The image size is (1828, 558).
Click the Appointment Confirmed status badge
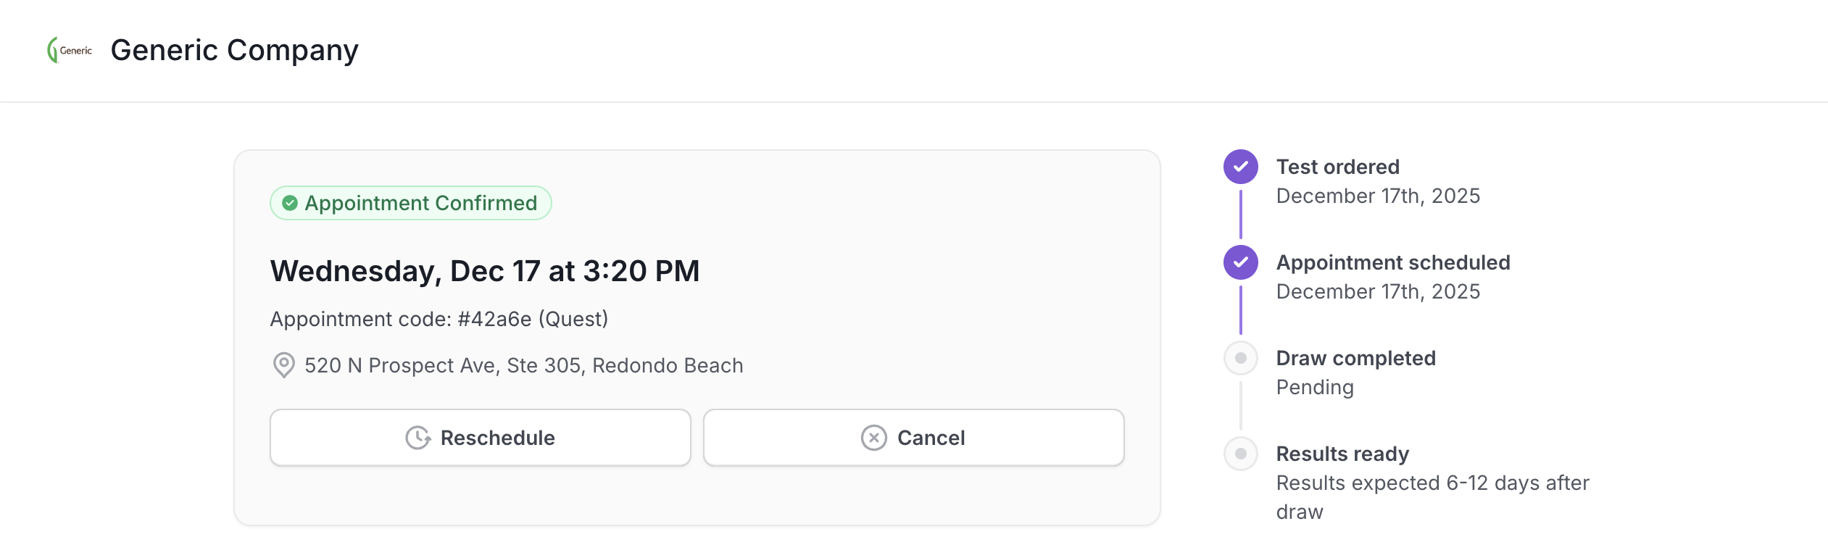coord(411,203)
